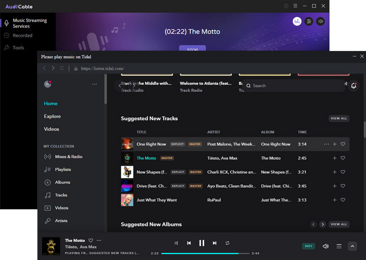Screen dimensions: 366x260
Task: Favorite now playing The Motto
Action: point(91,240)
